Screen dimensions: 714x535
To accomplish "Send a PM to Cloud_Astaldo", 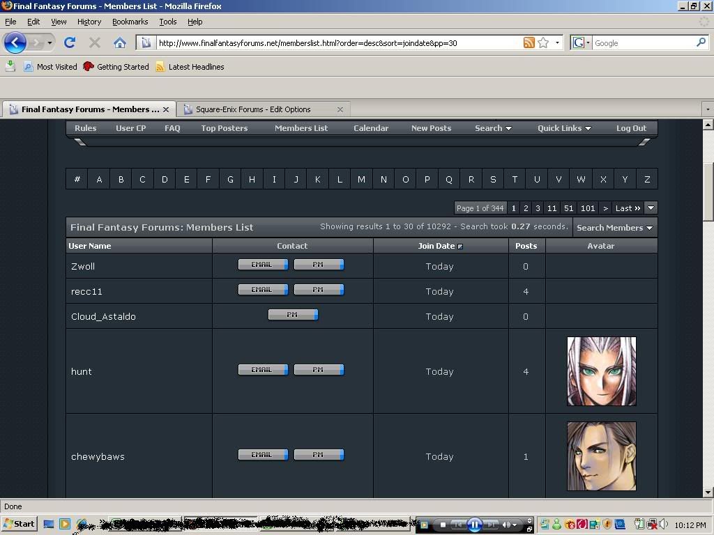I will pos(293,314).
